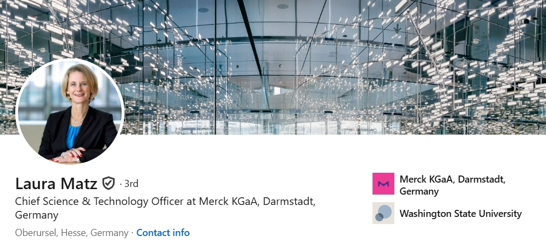This screenshot has height=242, width=546.
Task: Open Laura Matz's circular profile photo
Action: click(x=70, y=111)
